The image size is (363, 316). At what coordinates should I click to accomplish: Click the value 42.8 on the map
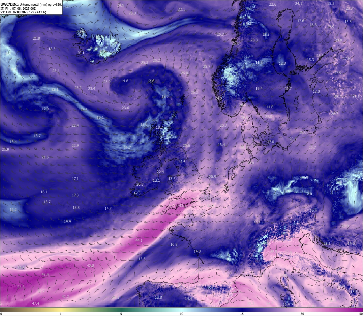click(90, 266)
